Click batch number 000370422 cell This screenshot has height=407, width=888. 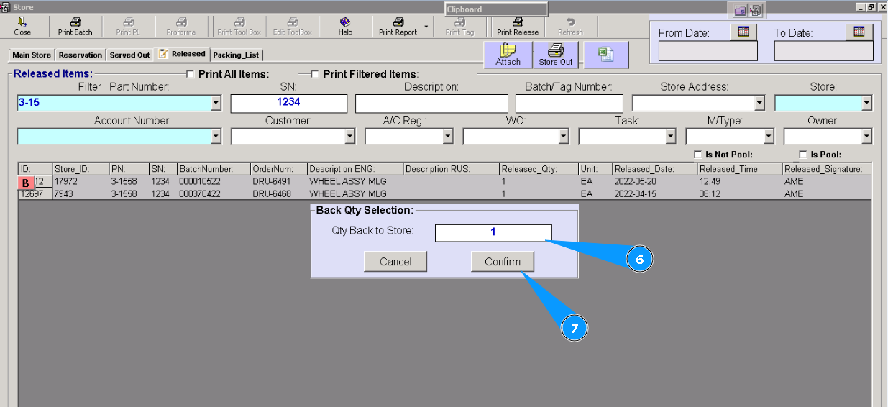tap(214, 194)
